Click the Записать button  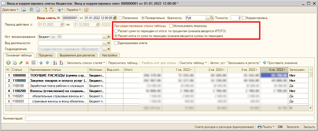point(293,127)
